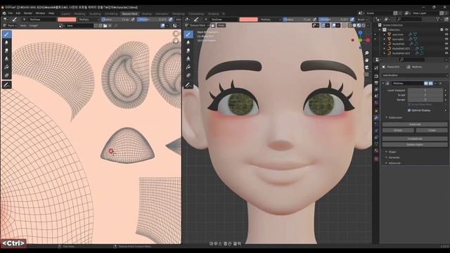Hide the eye-outer object in the outliner
Screen dimensions: 450x253
[446, 39]
